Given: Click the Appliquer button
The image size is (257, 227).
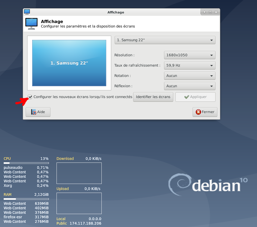Looking at the screenshot, I should tap(195, 97).
